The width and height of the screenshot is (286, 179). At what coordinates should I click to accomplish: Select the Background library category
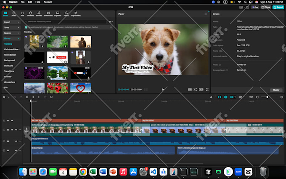(x=10, y=60)
